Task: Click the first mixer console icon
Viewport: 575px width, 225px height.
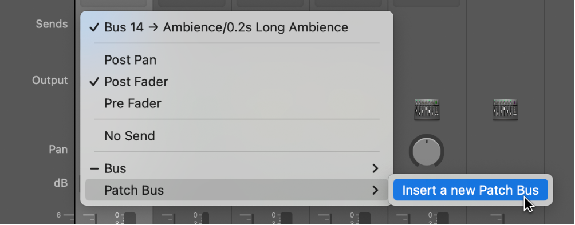Action: 427,110
